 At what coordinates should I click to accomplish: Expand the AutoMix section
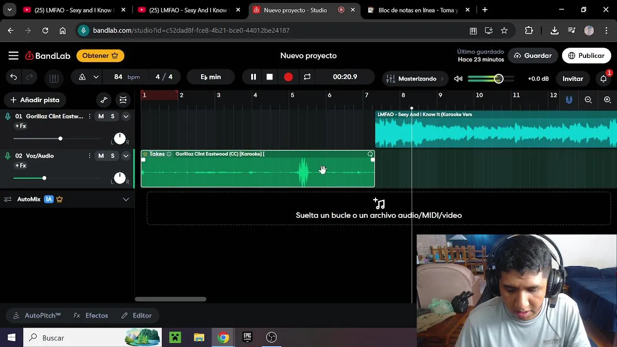tap(126, 199)
